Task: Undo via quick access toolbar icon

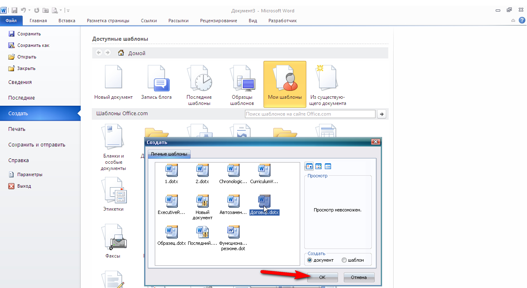Action: pos(23,10)
